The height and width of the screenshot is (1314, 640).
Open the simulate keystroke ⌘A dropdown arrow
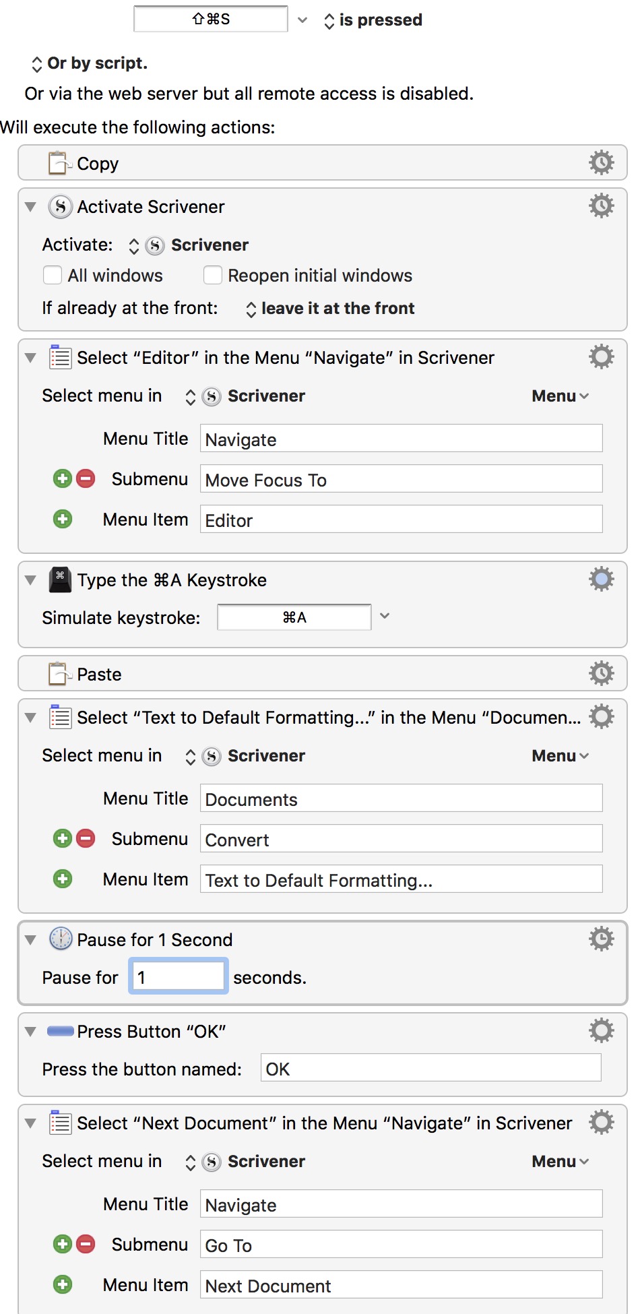tap(385, 617)
